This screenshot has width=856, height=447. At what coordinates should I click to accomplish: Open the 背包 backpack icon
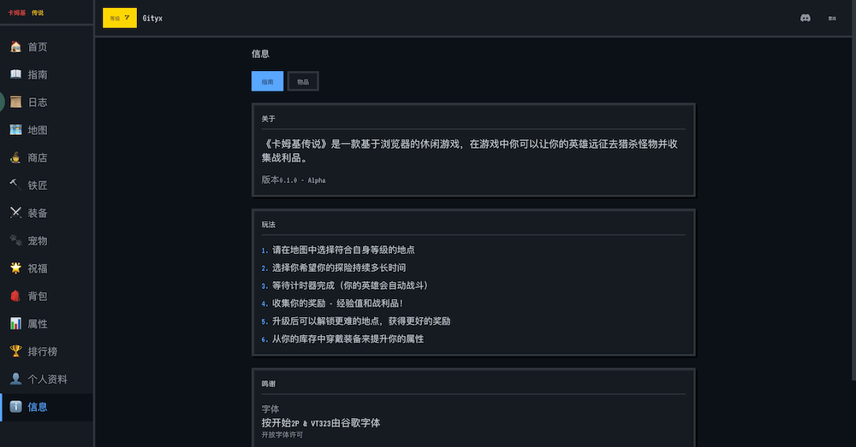click(15, 296)
